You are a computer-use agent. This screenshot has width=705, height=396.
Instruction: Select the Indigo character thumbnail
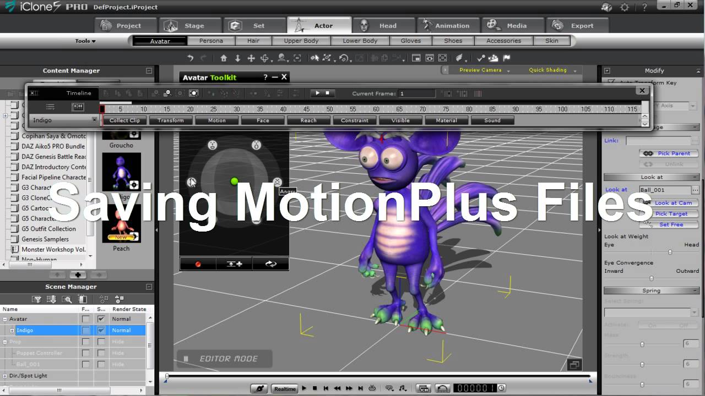point(121,173)
